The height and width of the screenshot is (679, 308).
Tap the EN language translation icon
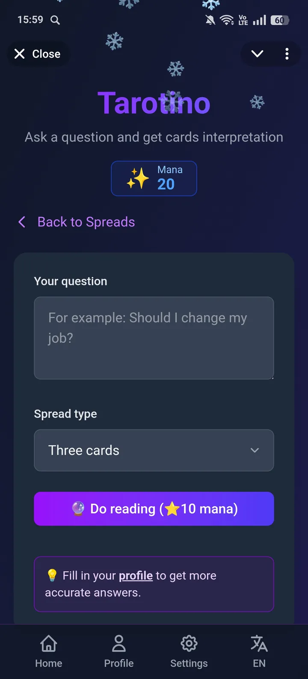(x=259, y=643)
